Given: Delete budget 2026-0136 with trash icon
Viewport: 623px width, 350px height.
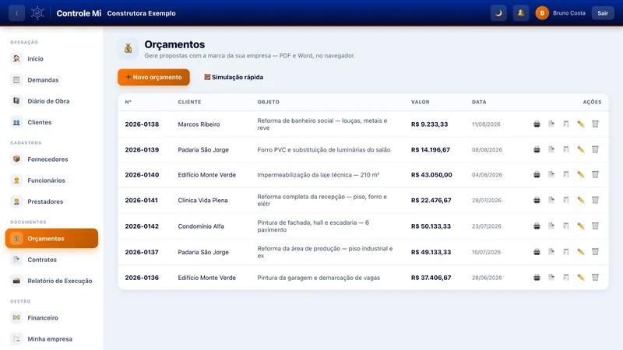Looking at the screenshot, I should click(x=595, y=278).
